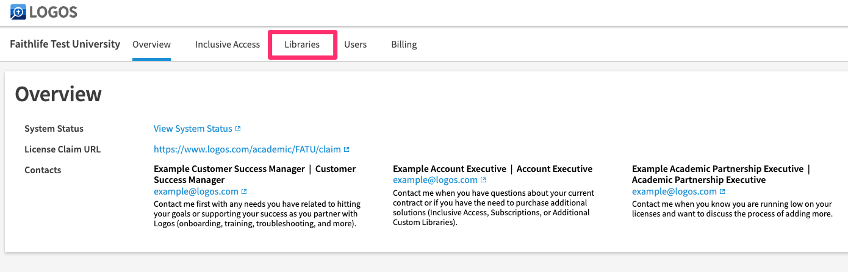848x272 pixels.
Task: Click the Contacts label
Action: [x=43, y=170]
